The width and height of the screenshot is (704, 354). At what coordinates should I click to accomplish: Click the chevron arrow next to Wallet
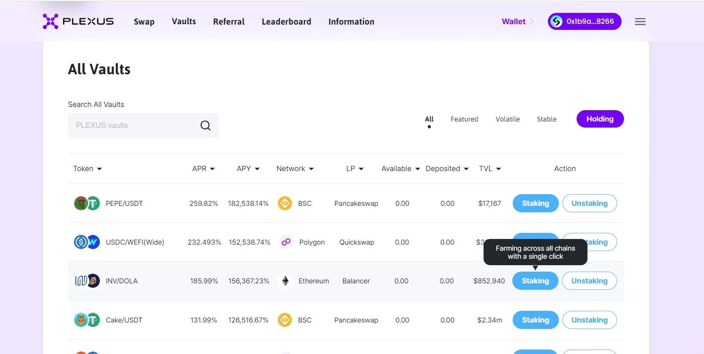[x=532, y=22]
